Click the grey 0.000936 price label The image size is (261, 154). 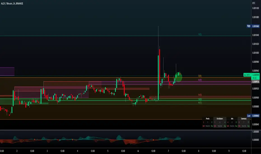255,81
